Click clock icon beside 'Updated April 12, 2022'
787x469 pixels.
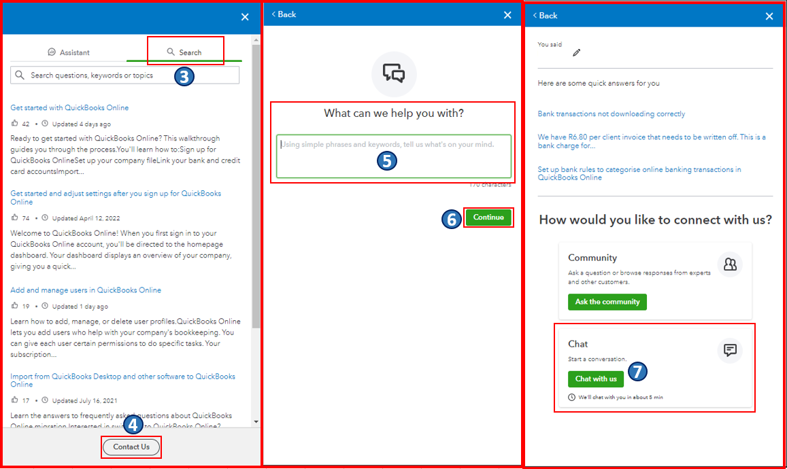coord(45,218)
